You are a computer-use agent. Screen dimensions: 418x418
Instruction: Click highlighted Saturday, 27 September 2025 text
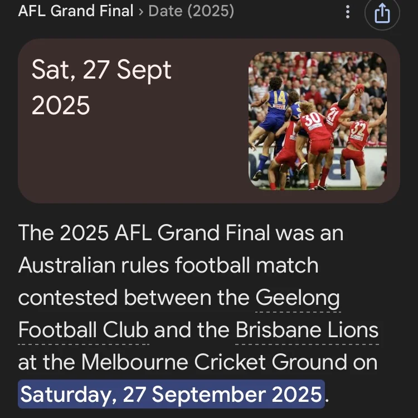click(172, 395)
